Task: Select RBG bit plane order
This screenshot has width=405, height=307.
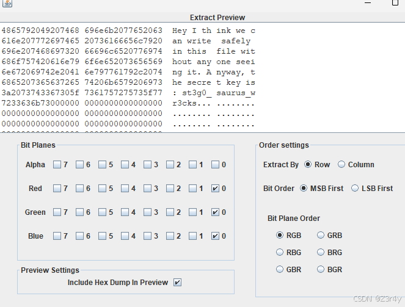Action: click(x=280, y=252)
